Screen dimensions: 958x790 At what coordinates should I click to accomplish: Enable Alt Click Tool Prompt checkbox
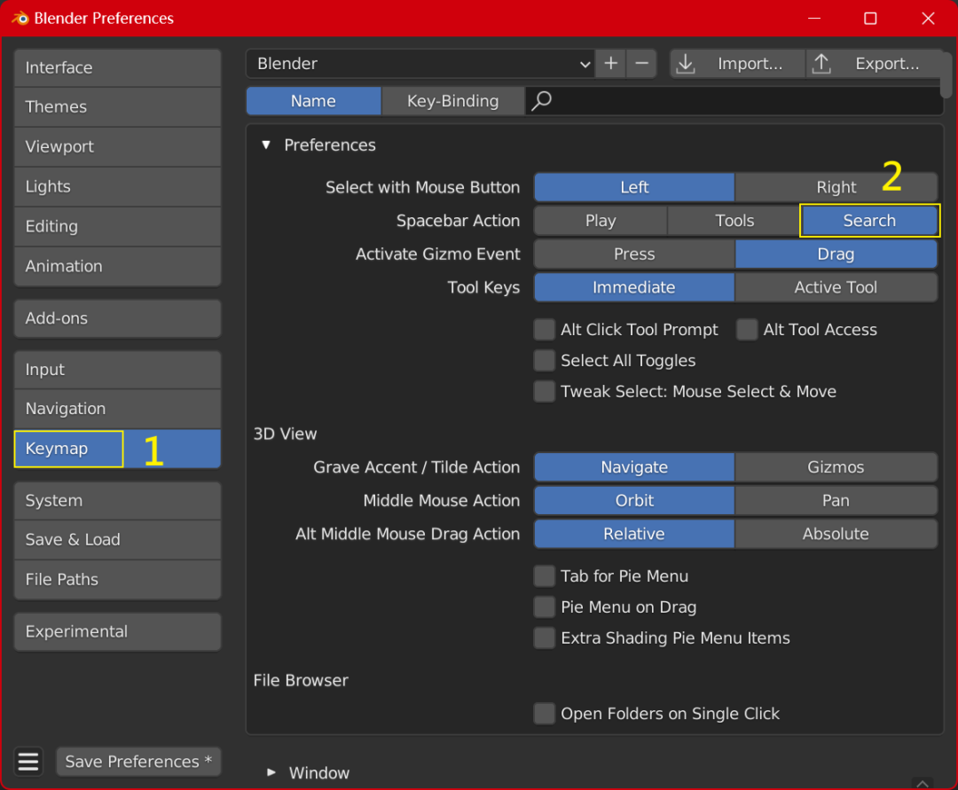544,330
